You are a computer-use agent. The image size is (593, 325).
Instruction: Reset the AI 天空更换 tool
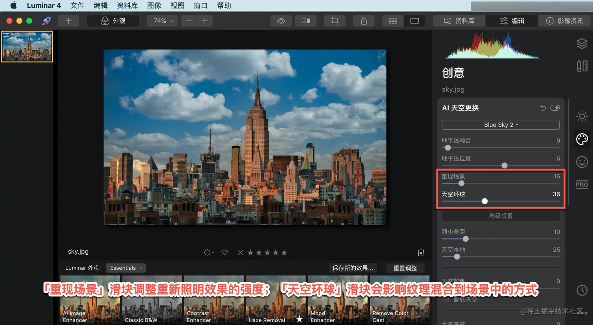543,108
